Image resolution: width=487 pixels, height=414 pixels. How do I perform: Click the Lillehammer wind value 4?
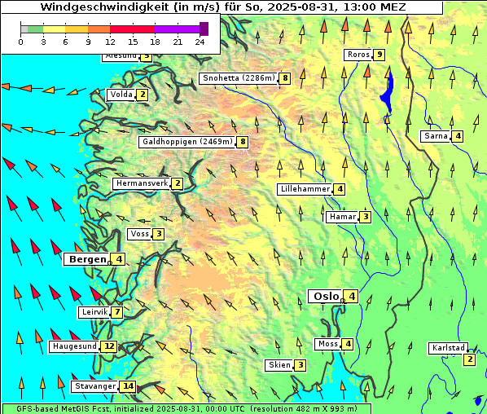coord(340,189)
